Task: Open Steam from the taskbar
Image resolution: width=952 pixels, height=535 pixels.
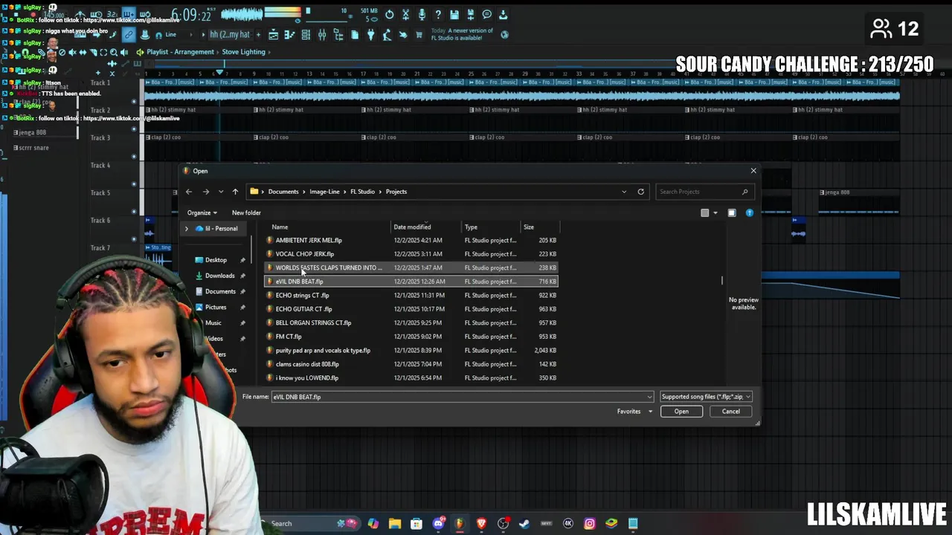Action: [x=524, y=524]
